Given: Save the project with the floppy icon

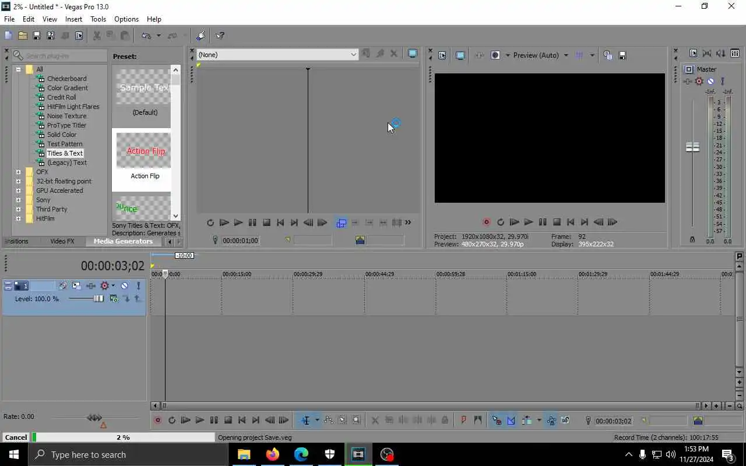Looking at the screenshot, I should point(36,36).
